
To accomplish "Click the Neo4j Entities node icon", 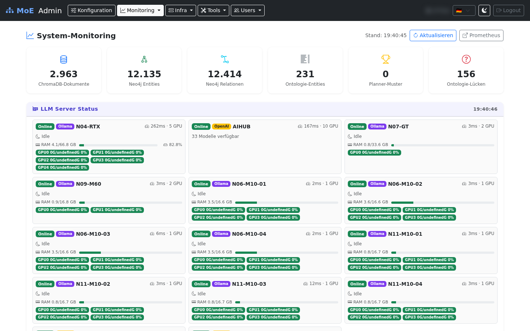I will tap(144, 59).
